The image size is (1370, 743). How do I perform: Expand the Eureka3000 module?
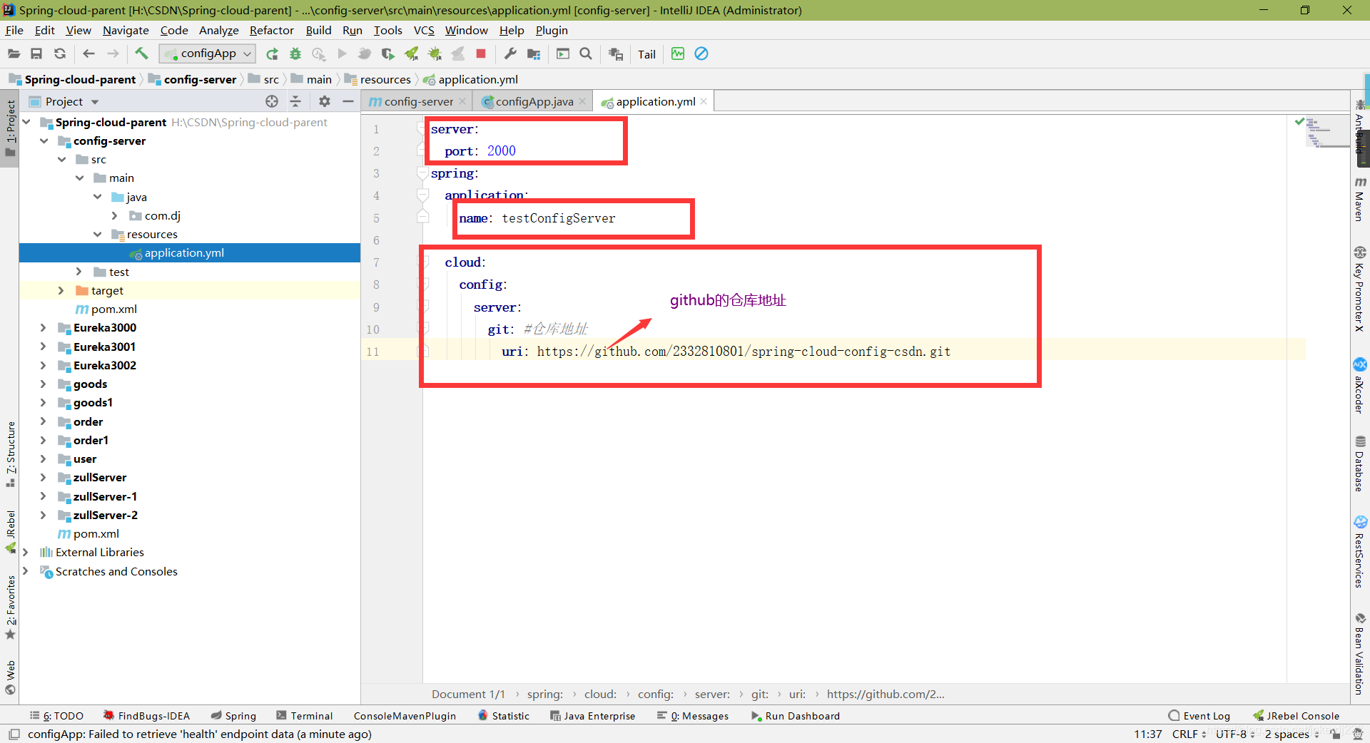coord(44,327)
